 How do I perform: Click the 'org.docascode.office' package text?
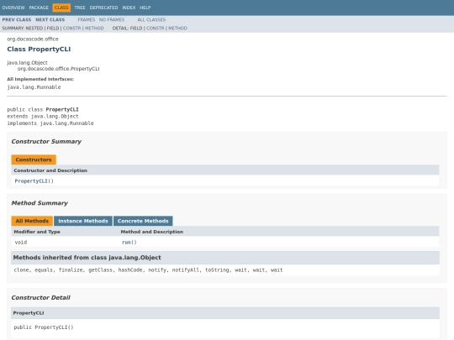click(33, 39)
